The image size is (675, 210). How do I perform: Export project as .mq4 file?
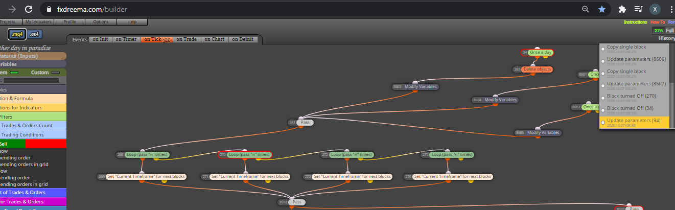point(17,34)
